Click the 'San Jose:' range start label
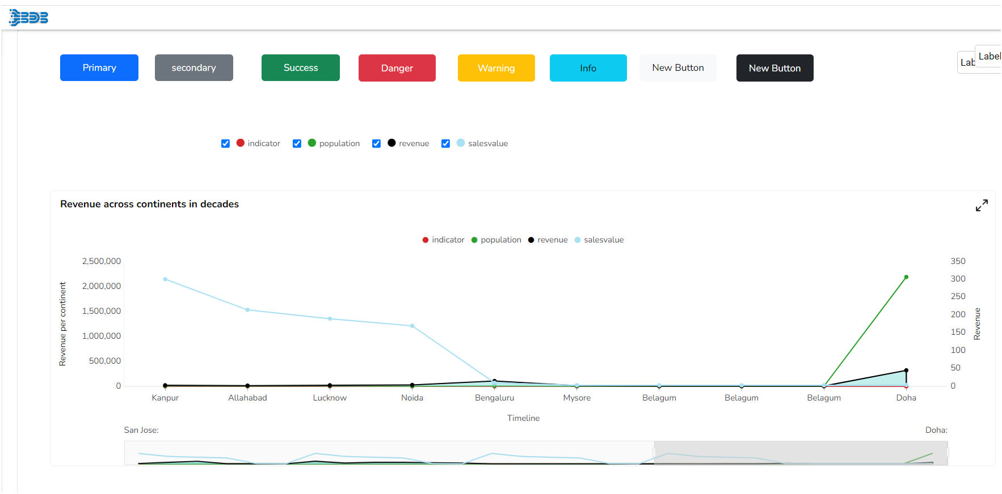The height and width of the screenshot is (494, 1002). [141, 430]
